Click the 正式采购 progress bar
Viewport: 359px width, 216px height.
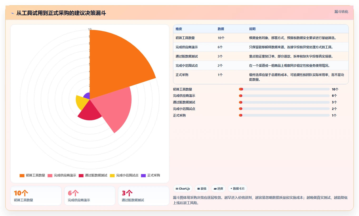[x=284, y=115]
